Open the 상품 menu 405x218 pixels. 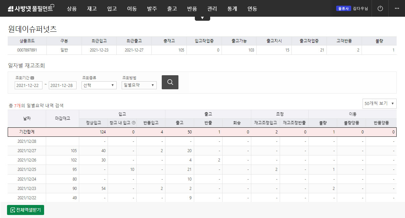click(72, 9)
